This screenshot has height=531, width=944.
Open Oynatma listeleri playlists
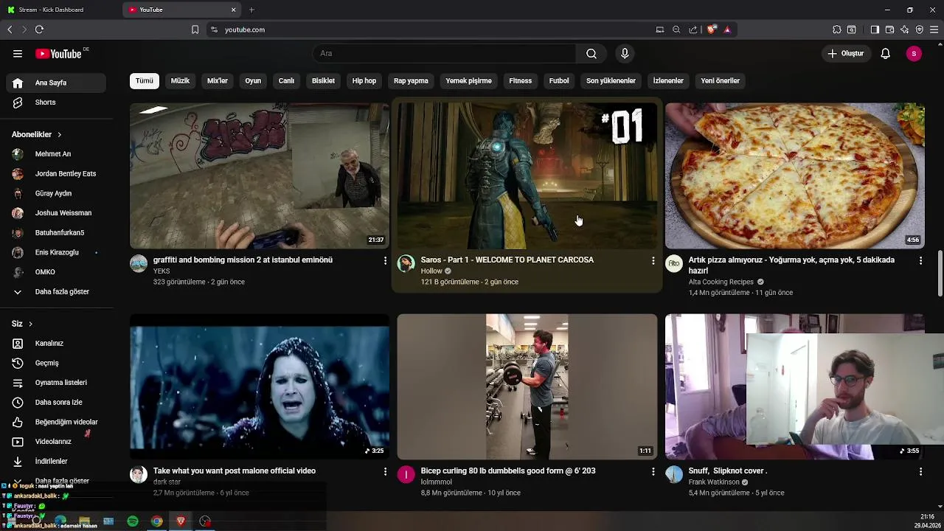click(56, 383)
